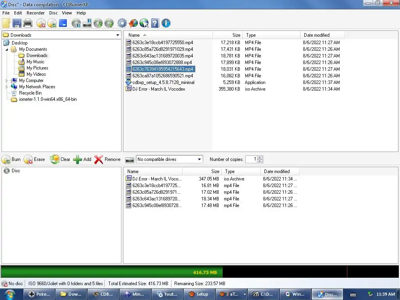This screenshot has width=400, height=300.
Task: Open the Help menu
Action: [81, 13]
